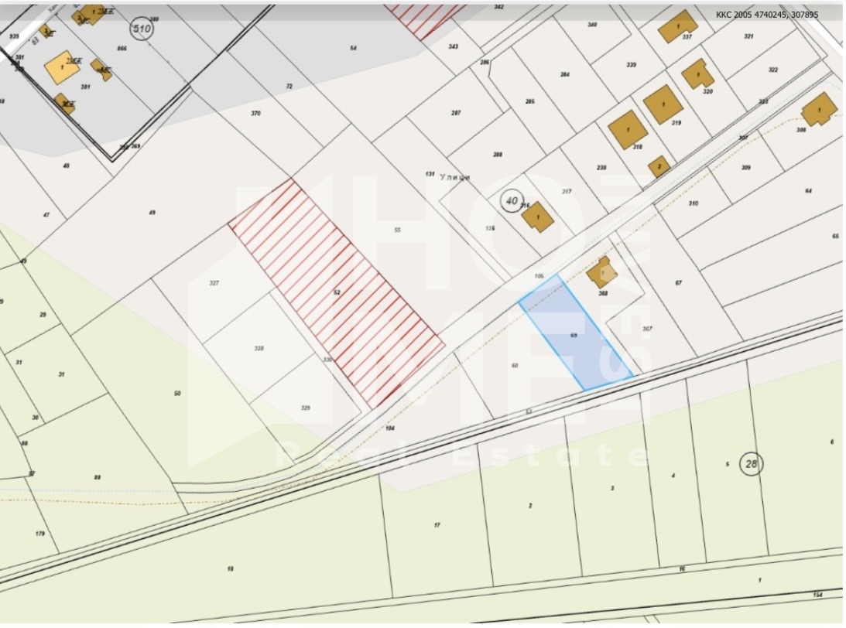Click the circled district marker 510

coord(142,29)
